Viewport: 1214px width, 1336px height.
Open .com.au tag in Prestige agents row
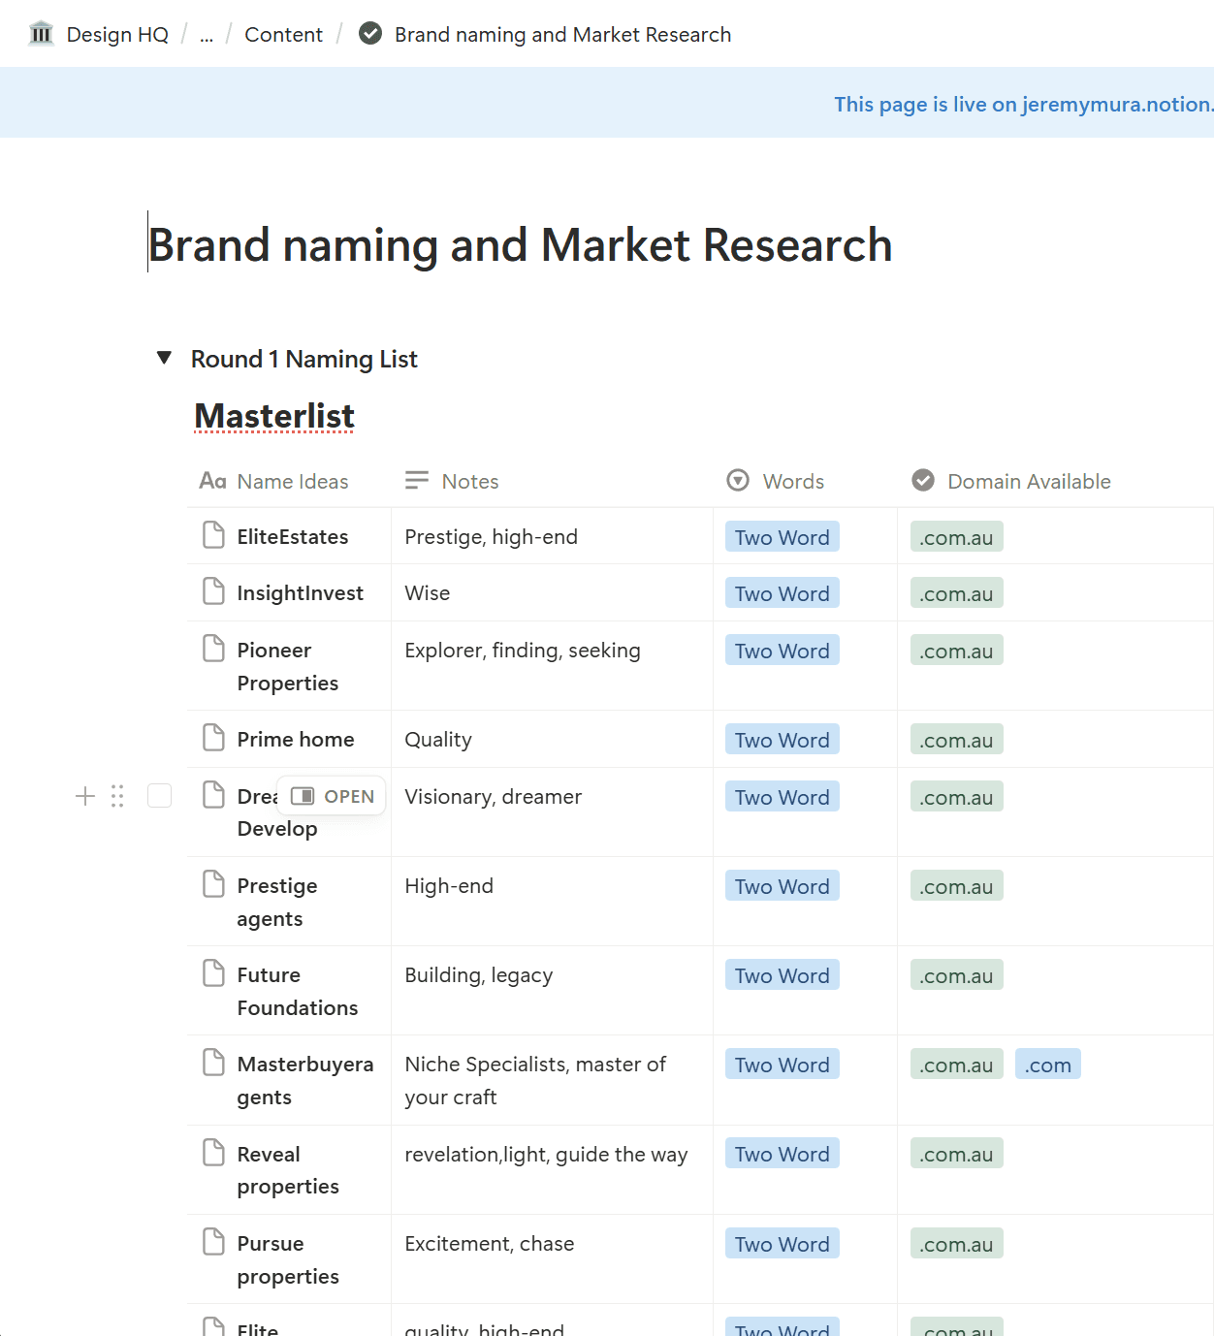(x=957, y=886)
